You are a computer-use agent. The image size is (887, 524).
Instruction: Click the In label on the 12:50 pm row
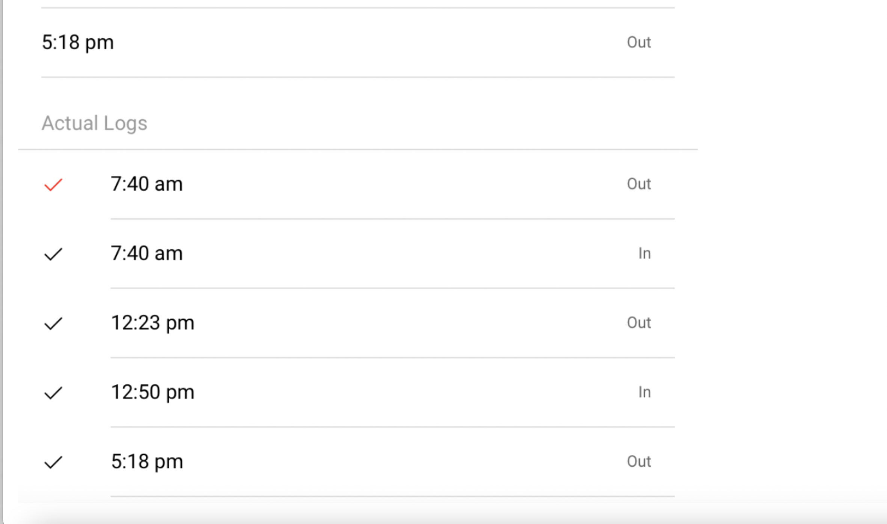point(644,392)
